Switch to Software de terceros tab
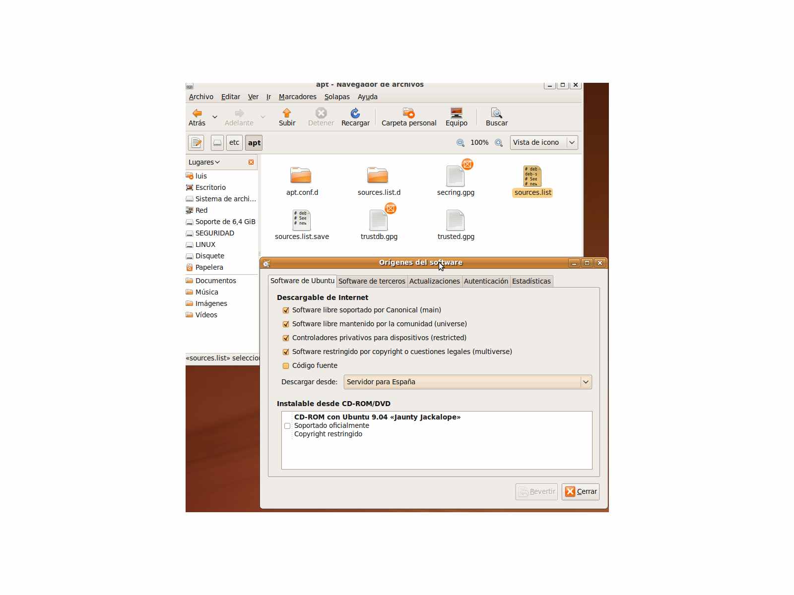Viewport: 794px width, 595px height. click(x=372, y=281)
